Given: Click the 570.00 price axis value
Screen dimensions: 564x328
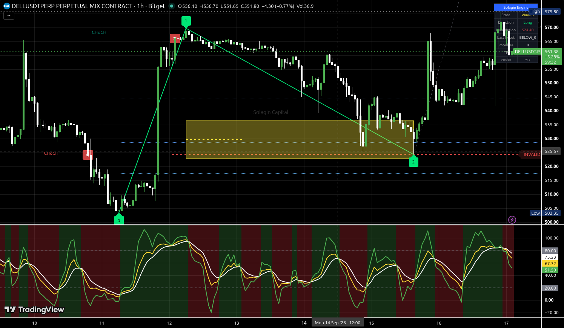Looking at the screenshot, I should click(552, 27).
